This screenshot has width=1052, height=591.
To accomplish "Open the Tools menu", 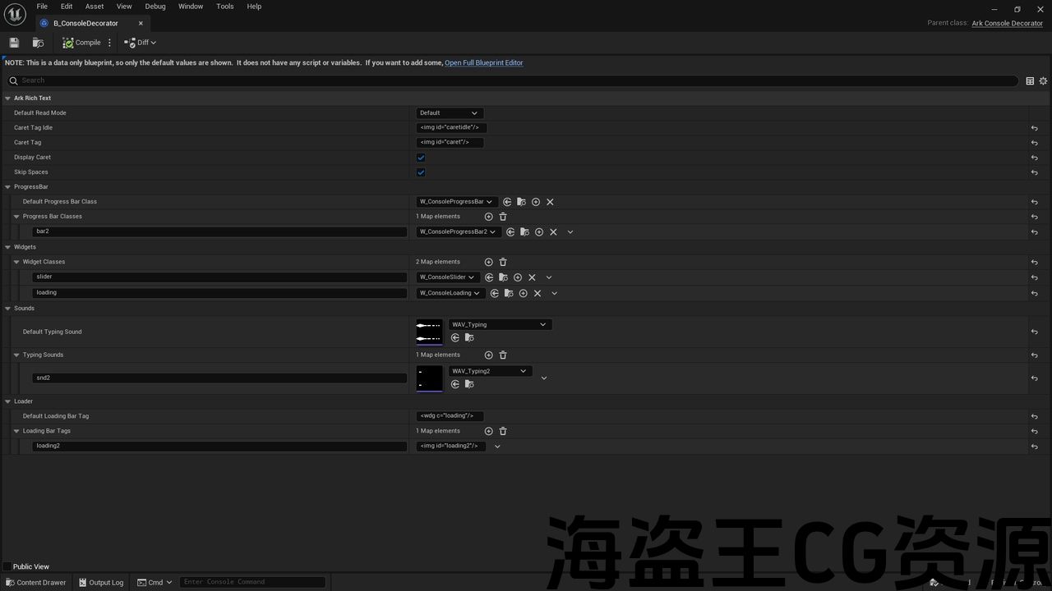I will [224, 7].
